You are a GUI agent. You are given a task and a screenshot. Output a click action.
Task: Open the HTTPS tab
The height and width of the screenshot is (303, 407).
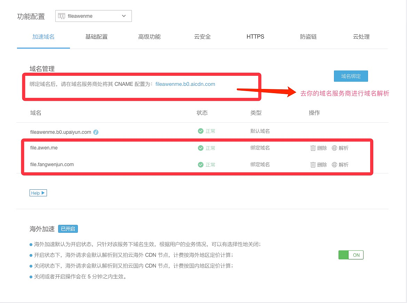point(255,37)
